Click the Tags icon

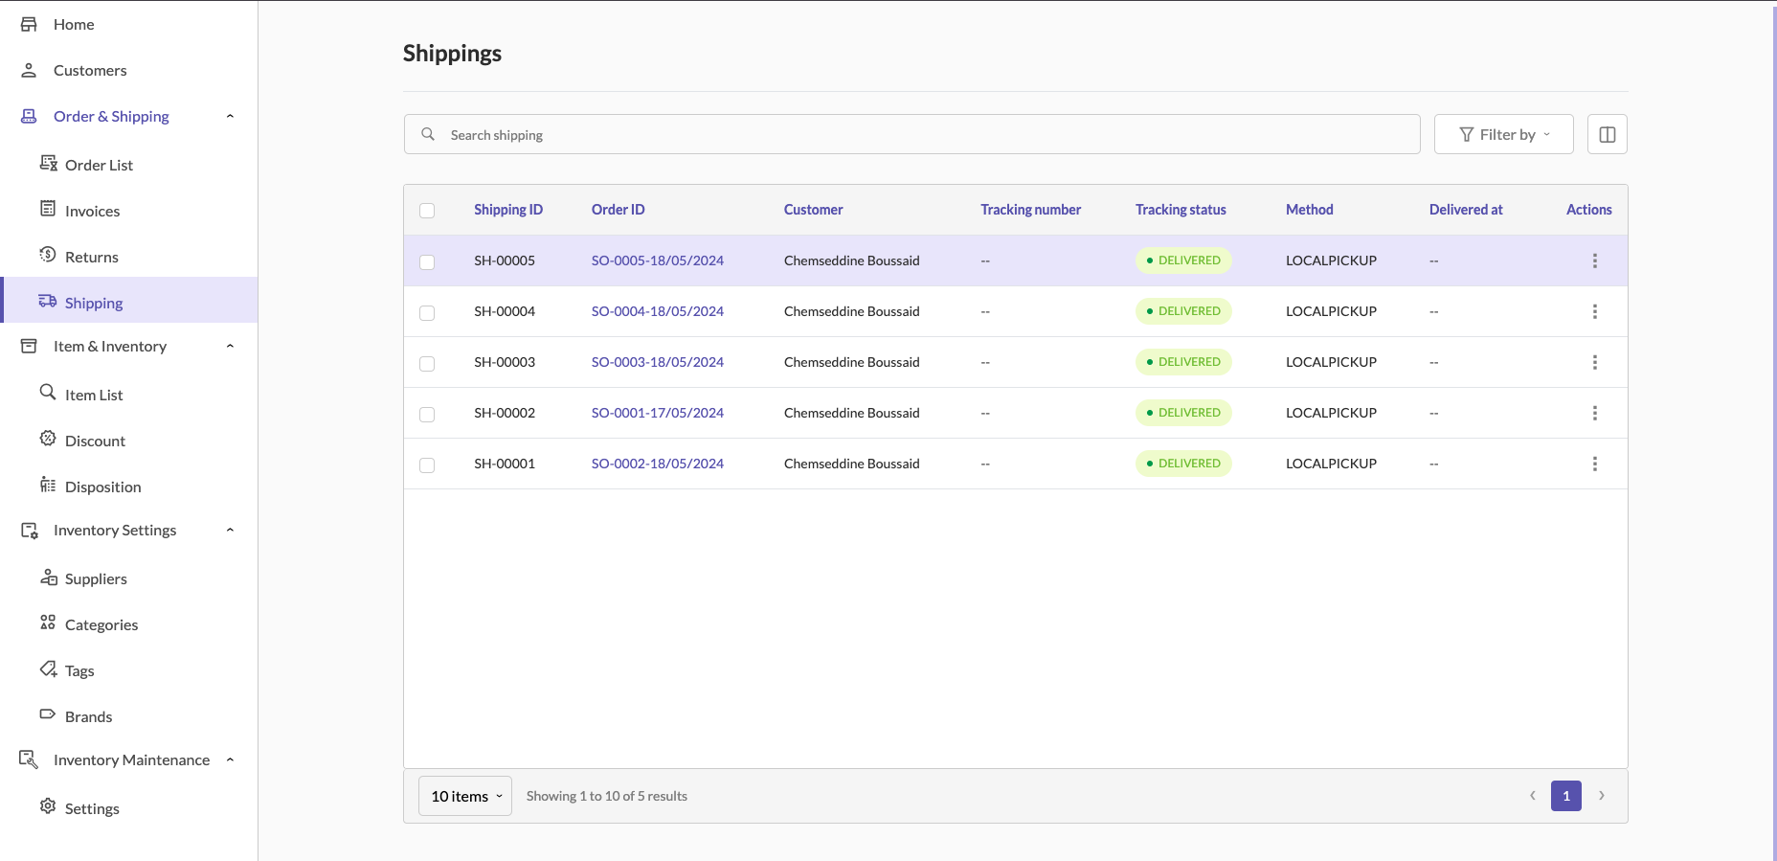(48, 668)
